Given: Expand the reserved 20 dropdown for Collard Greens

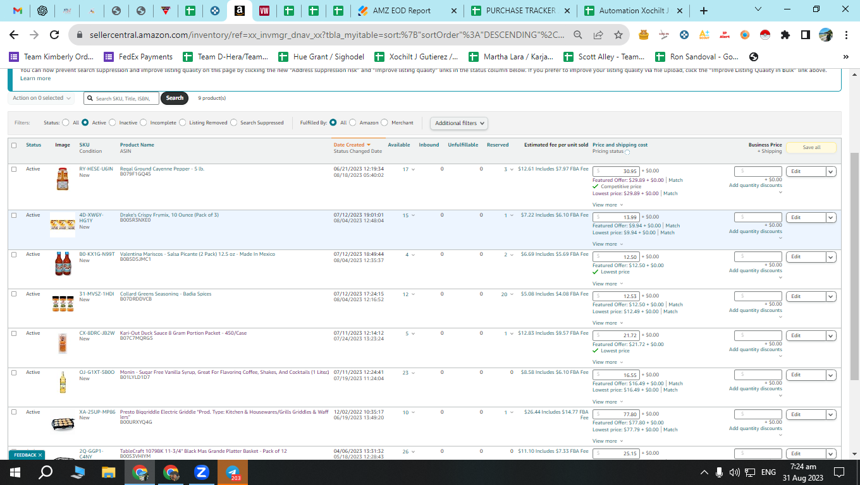Looking at the screenshot, I should 507,294.
